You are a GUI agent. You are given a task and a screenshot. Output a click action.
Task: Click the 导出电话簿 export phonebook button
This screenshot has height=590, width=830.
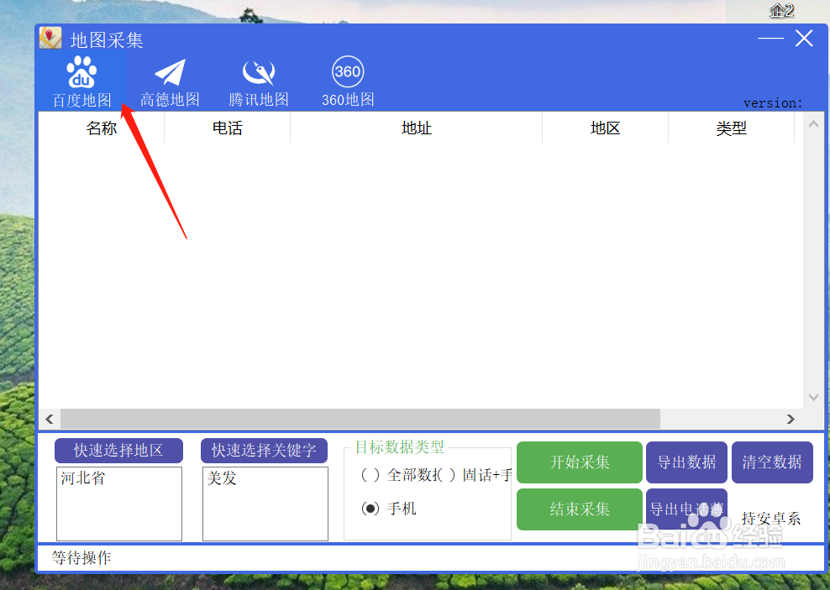pos(686,509)
